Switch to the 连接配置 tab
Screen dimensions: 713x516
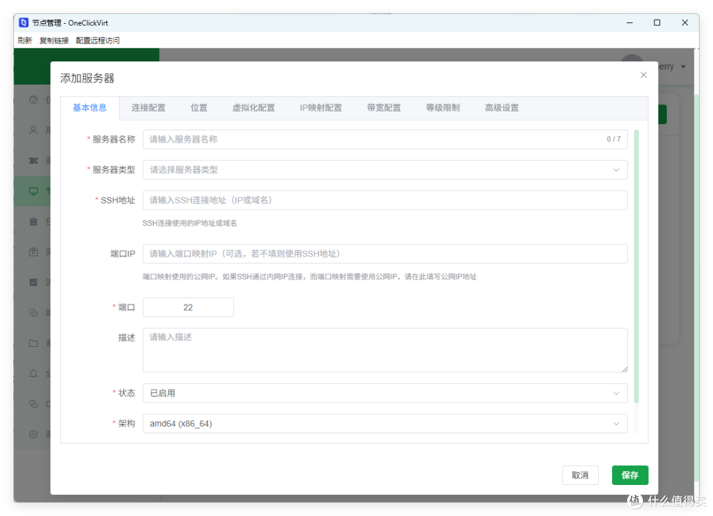tap(149, 108)
